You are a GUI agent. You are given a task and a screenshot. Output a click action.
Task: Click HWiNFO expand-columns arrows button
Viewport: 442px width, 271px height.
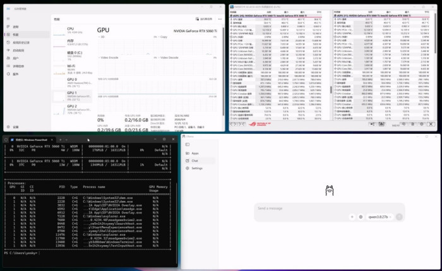(x=234, y=124)
